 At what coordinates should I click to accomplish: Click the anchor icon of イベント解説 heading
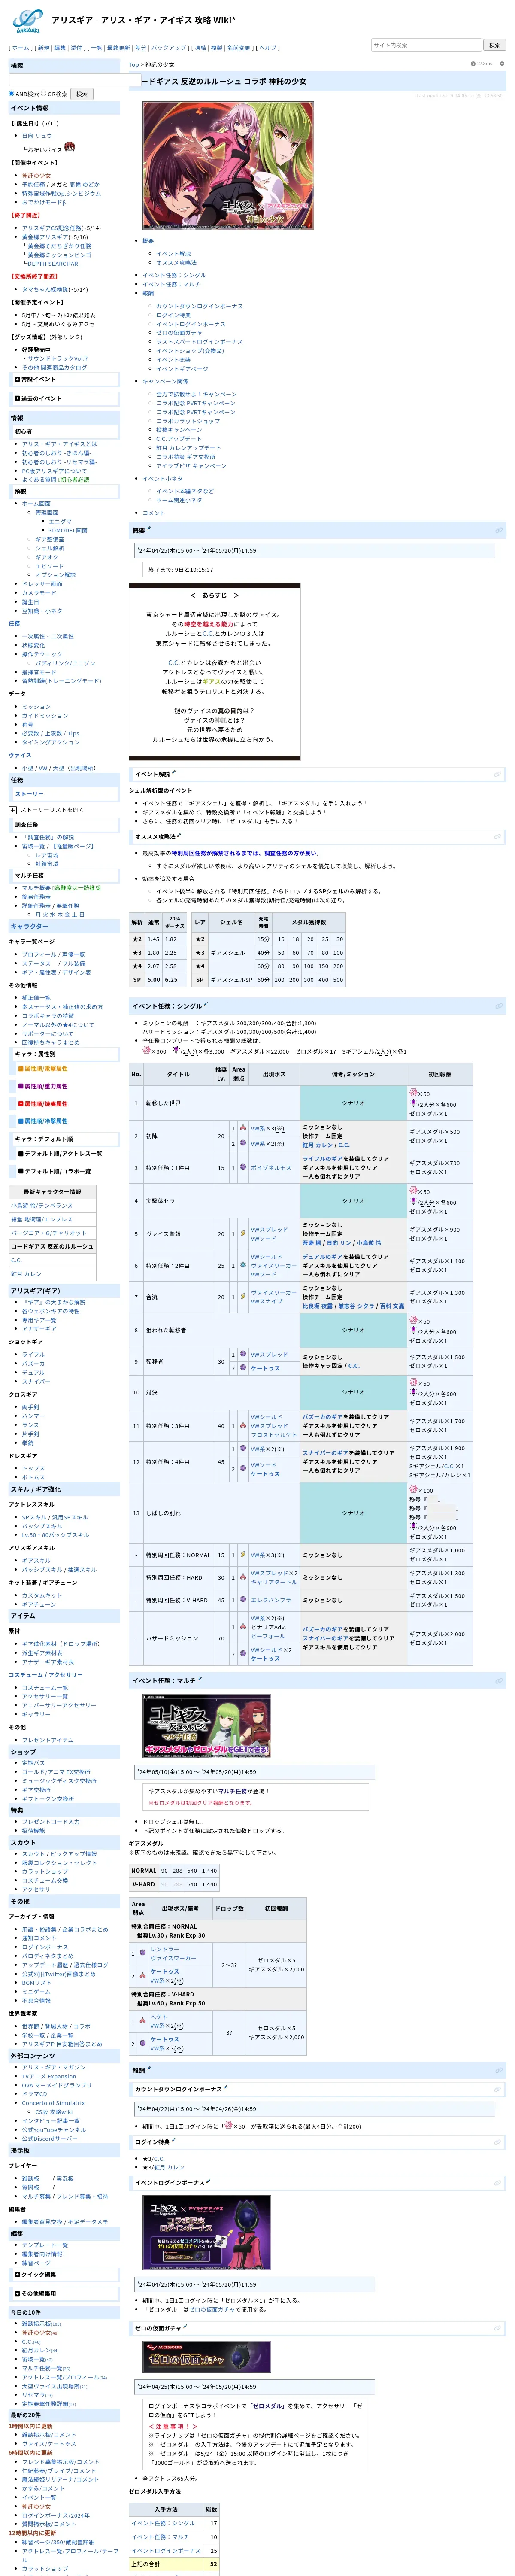tap(498, 774)
